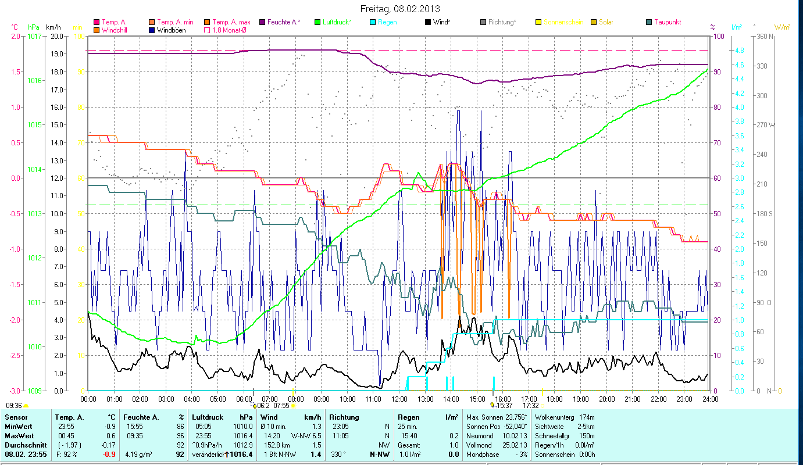
Task: Select the Regen l/m² header in data table
Action: pos(428,417)
